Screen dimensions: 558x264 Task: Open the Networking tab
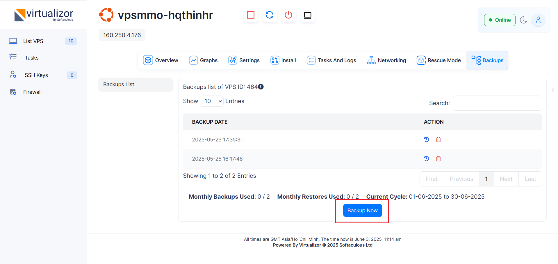click(386, 60)
